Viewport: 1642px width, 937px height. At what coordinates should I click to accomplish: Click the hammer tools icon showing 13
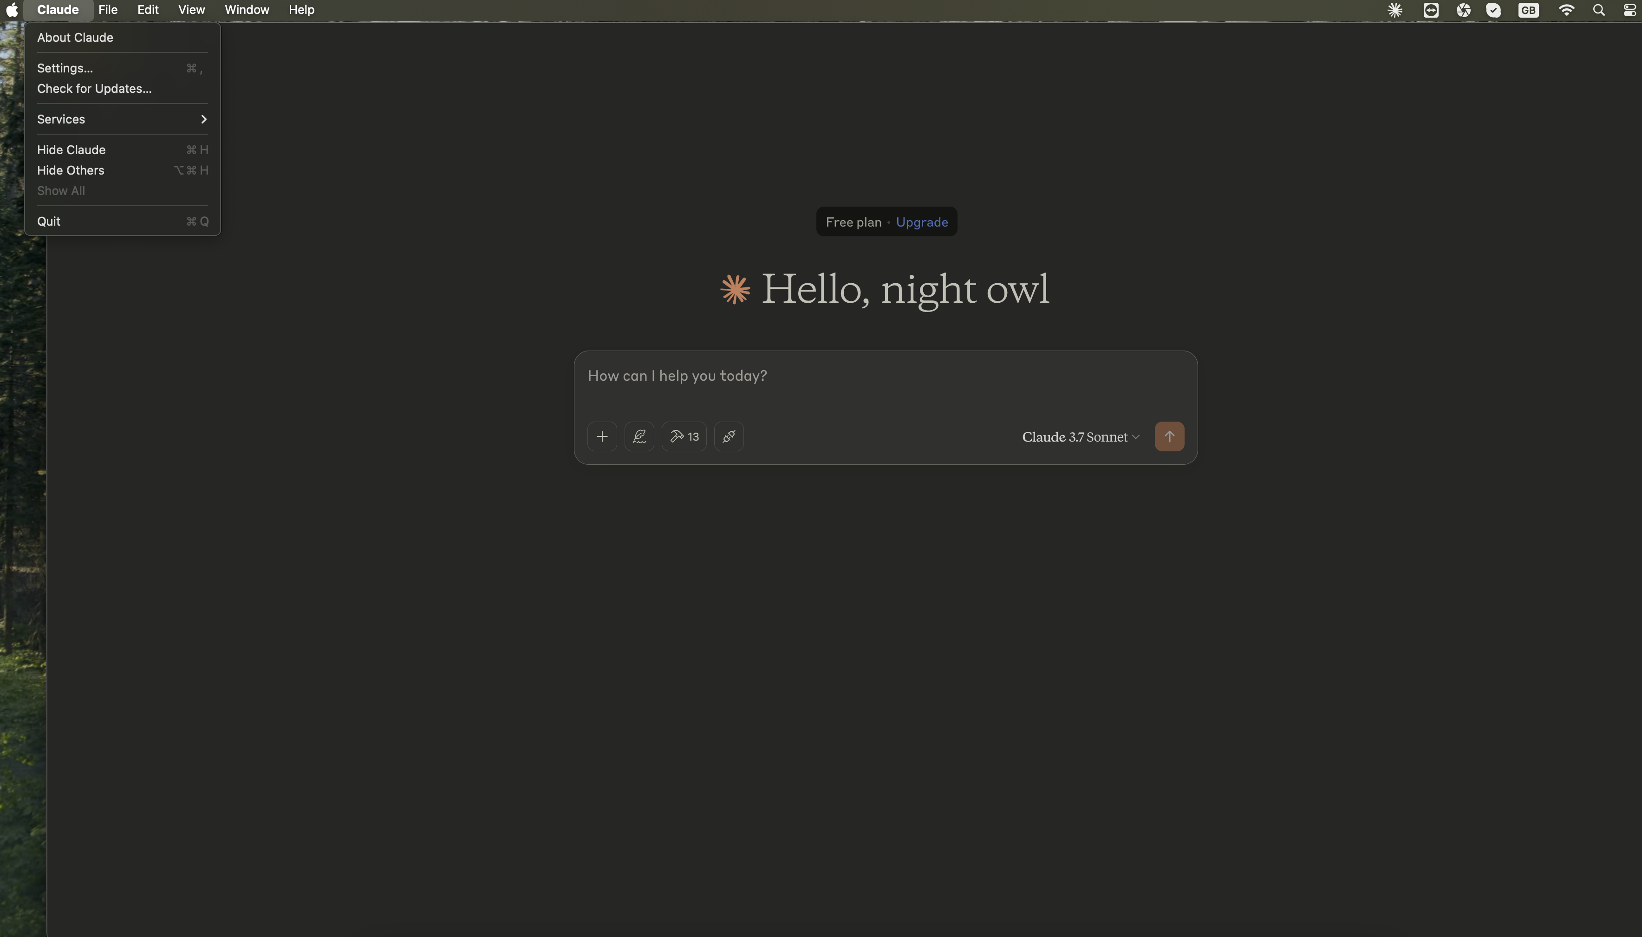[x=684, y=436]
